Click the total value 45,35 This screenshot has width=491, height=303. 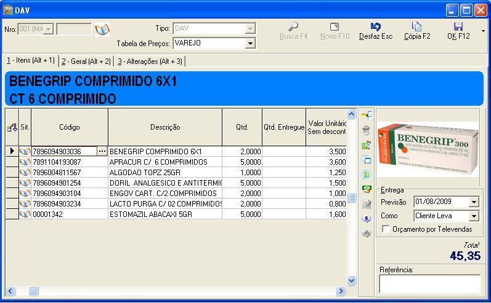tap(465, 256)
